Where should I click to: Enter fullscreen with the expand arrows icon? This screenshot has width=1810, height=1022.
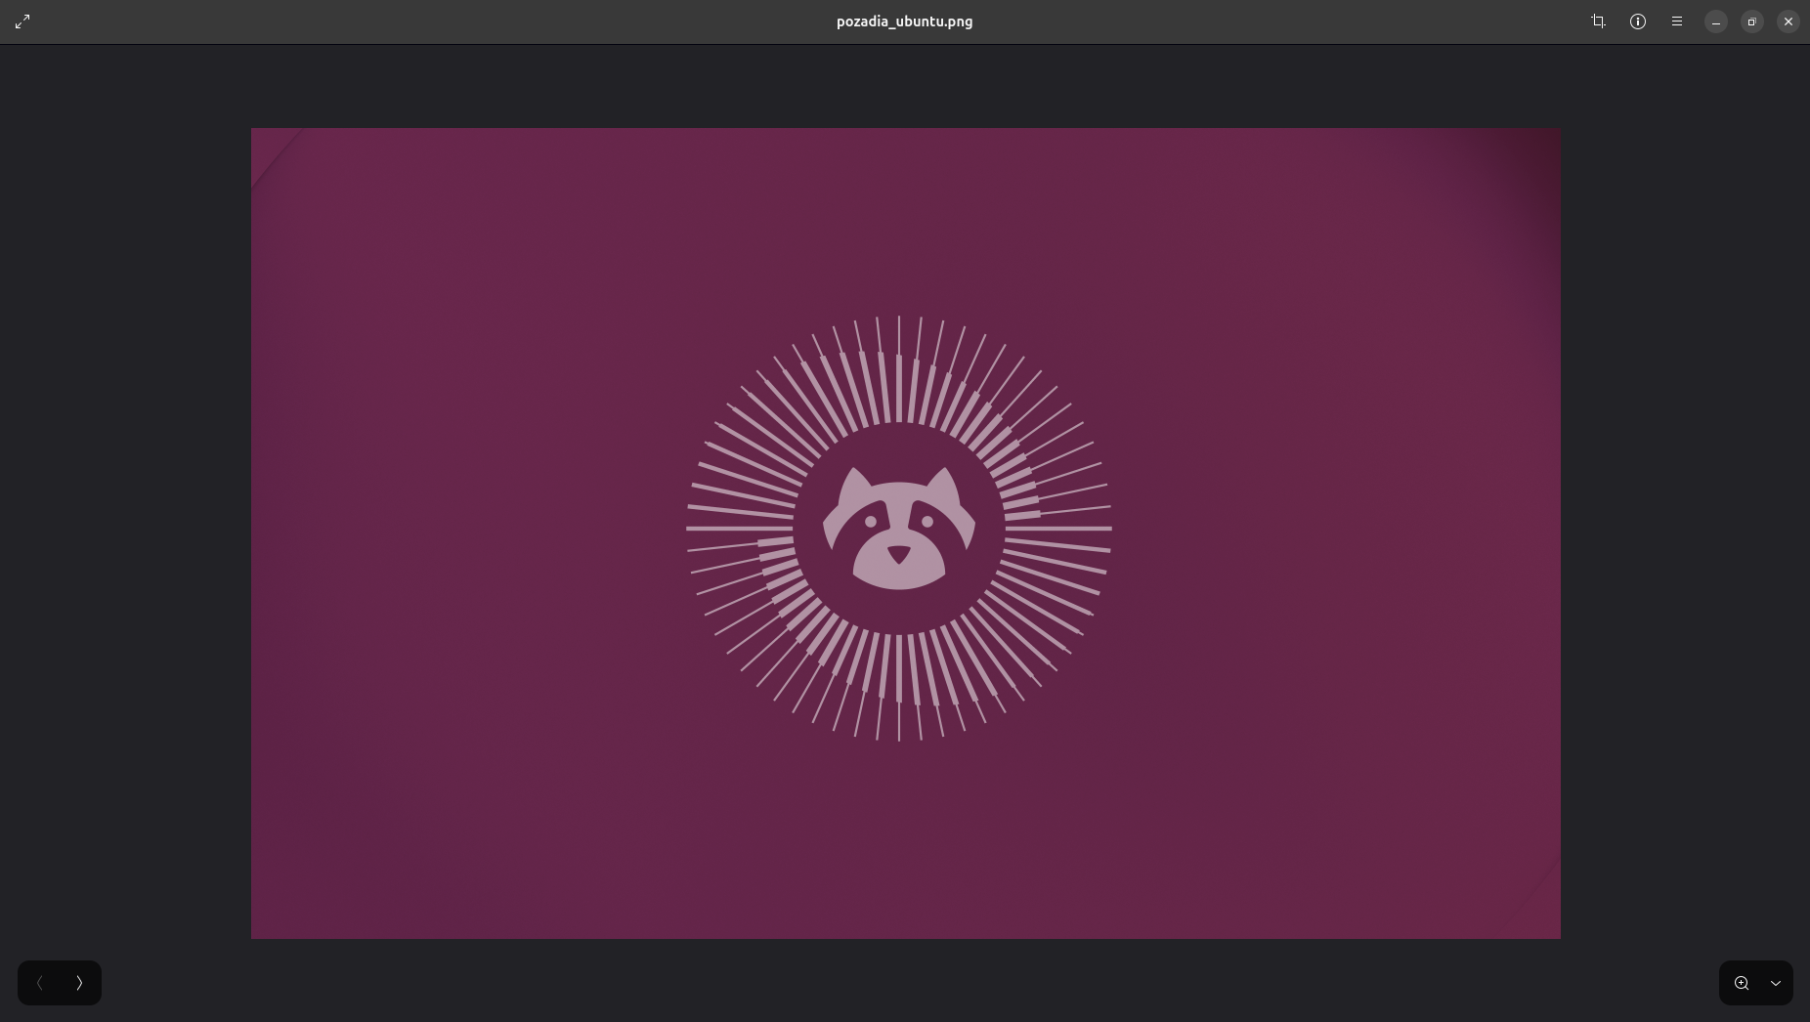click(22, 21)
